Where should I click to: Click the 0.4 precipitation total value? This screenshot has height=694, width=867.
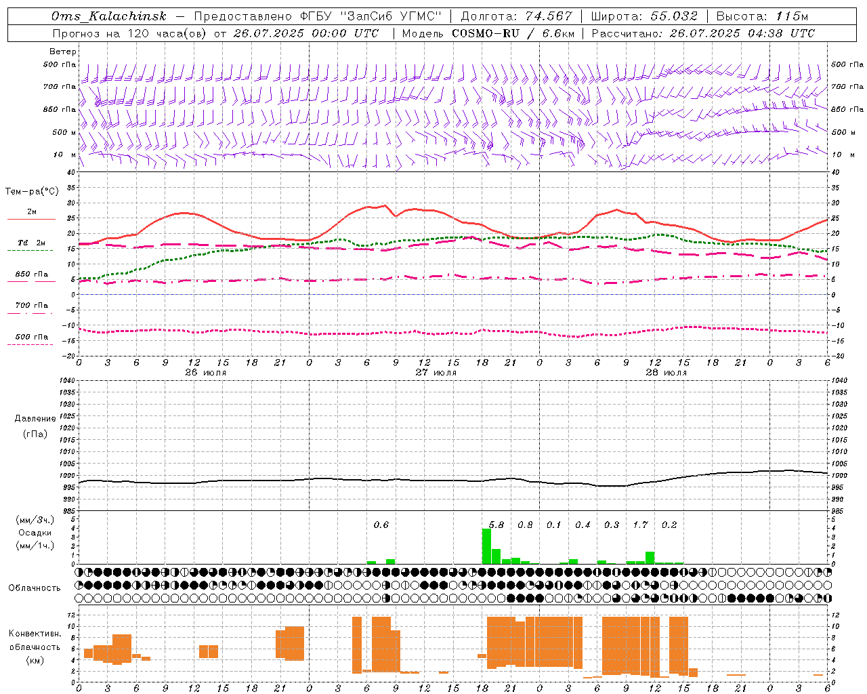pyautogui.click(x=583, y=525)
